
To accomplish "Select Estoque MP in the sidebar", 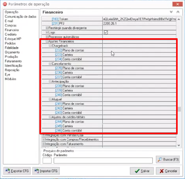I will tap(13, 39).
